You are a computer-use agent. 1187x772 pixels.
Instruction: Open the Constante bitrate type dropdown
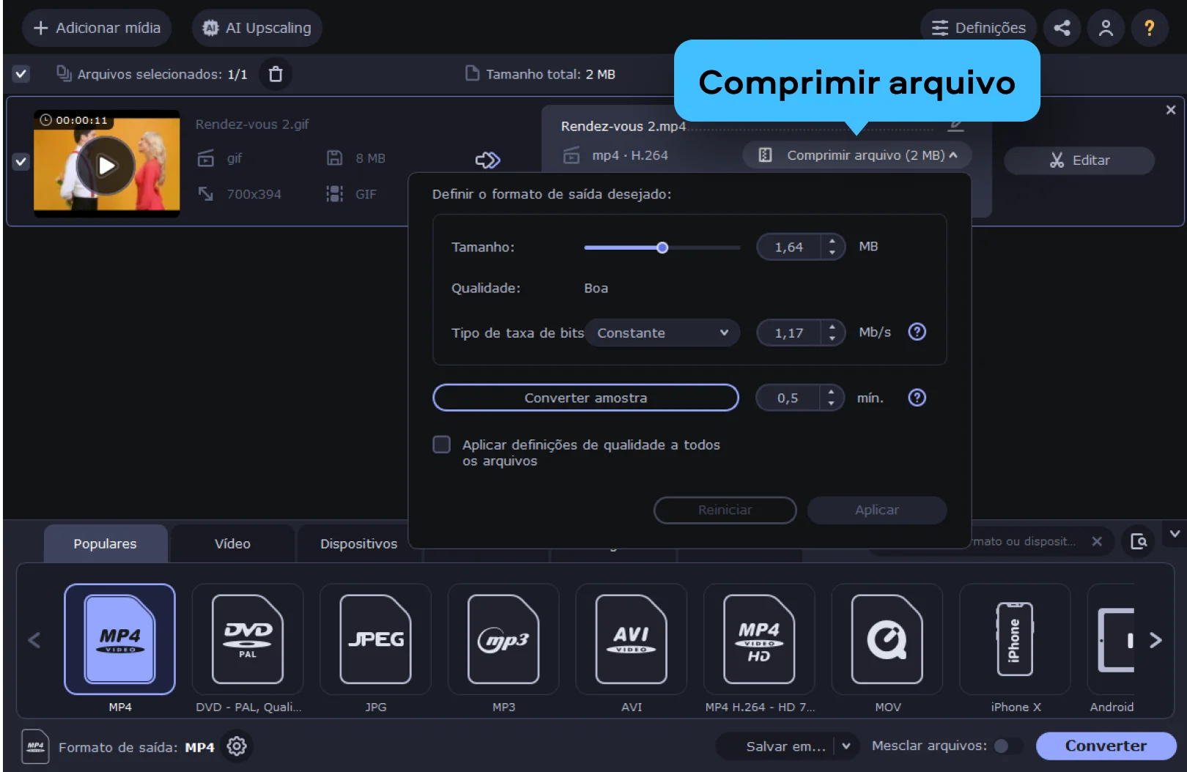[662, 333]
